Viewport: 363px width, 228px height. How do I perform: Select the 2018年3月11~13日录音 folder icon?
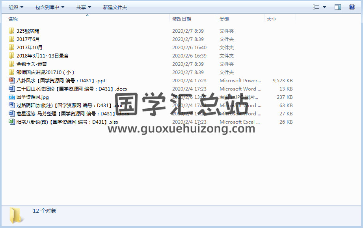[x=11, y=56]
